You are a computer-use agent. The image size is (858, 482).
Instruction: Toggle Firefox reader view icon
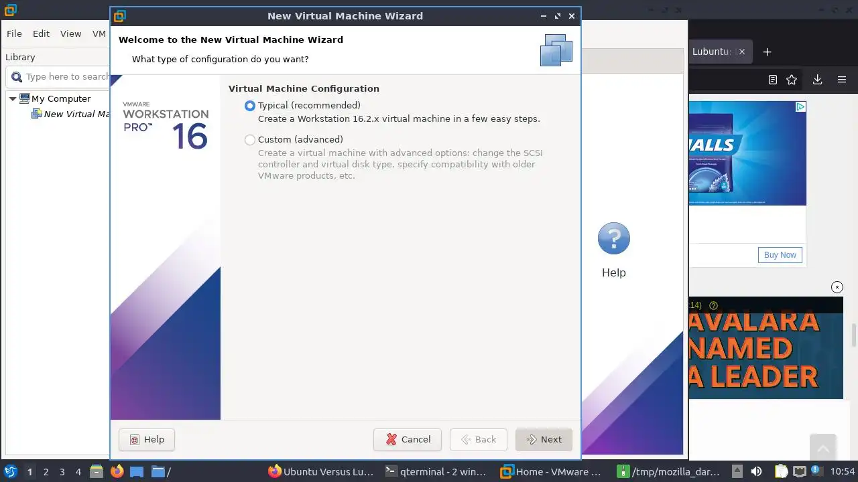[x=773, y=80]
